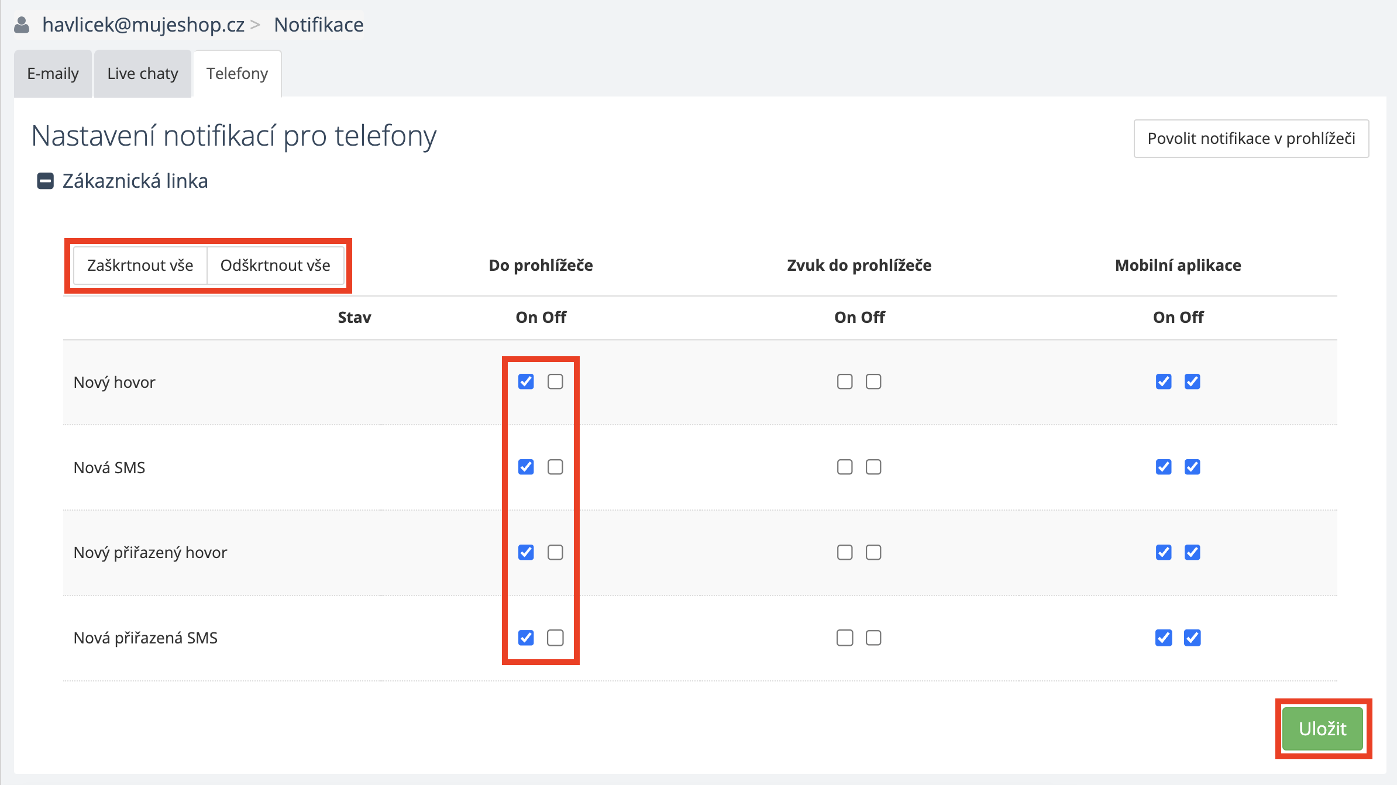Viewport: 1397px width, 785px height.
Task: Open the Live chaty tab
Action: (x=143, y=74)
